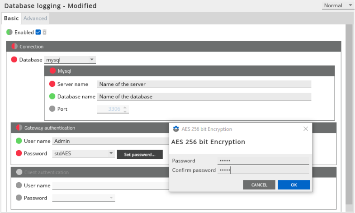Click the AES encryption dialog title icon

click(176, 129)
